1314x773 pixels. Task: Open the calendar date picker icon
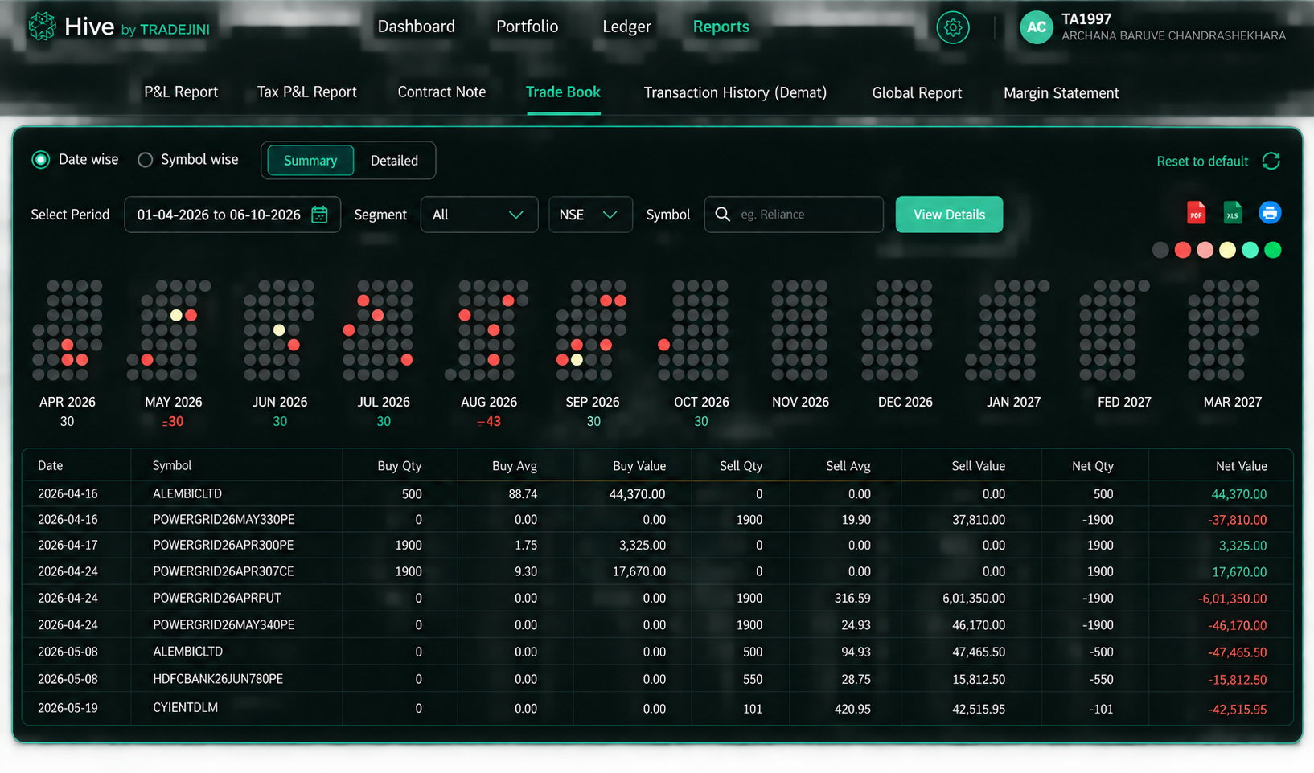pos(319,215)
